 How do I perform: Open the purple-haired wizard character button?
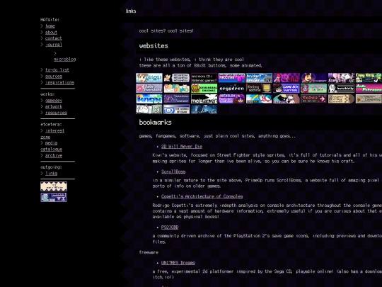(231, 99)
